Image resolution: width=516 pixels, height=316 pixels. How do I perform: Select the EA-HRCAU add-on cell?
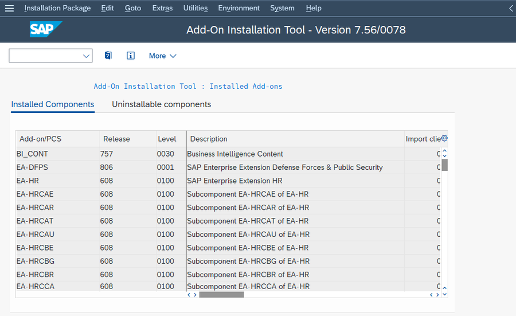57,235
